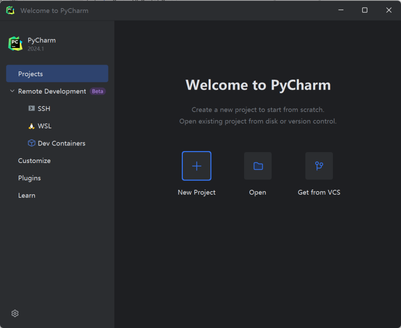Screen dimensions: 401x328
Task: Click the WSL penguin icon
Action: click(32, 126)
